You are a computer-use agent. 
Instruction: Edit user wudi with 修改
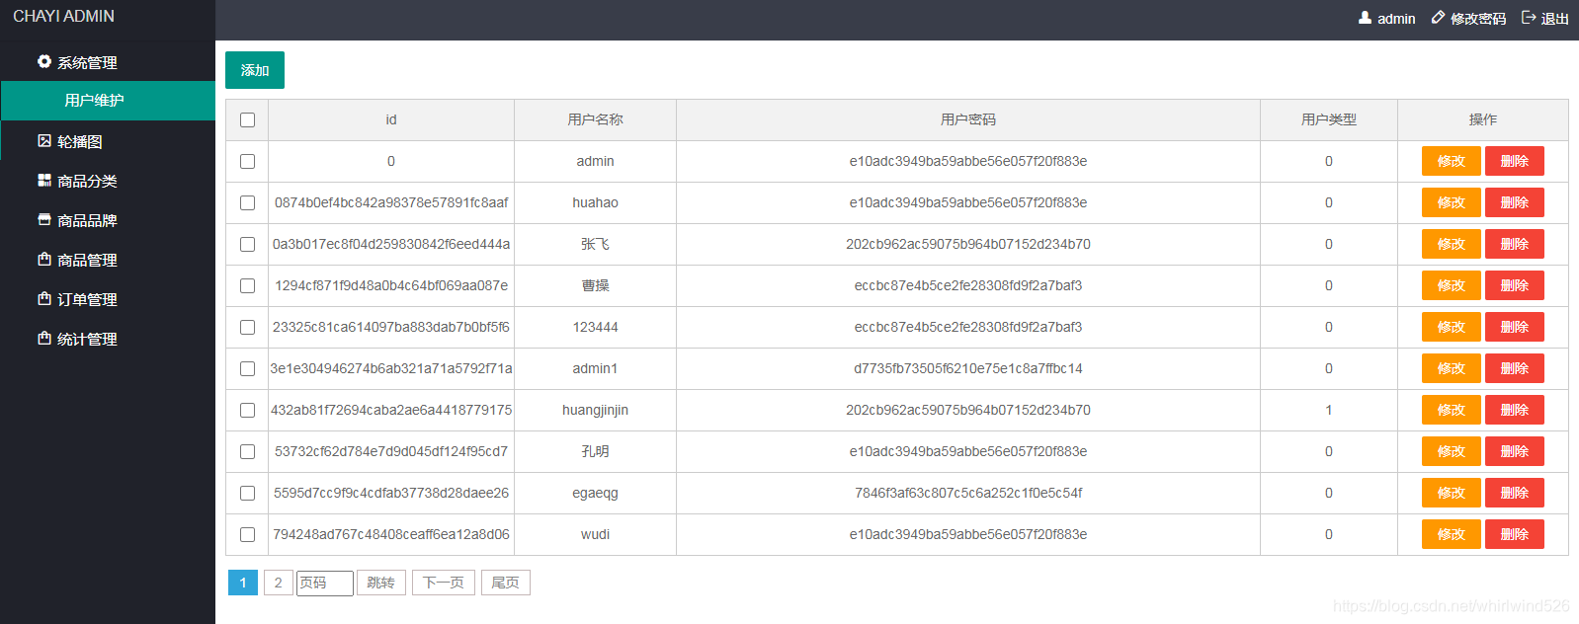coord(1452,534)
